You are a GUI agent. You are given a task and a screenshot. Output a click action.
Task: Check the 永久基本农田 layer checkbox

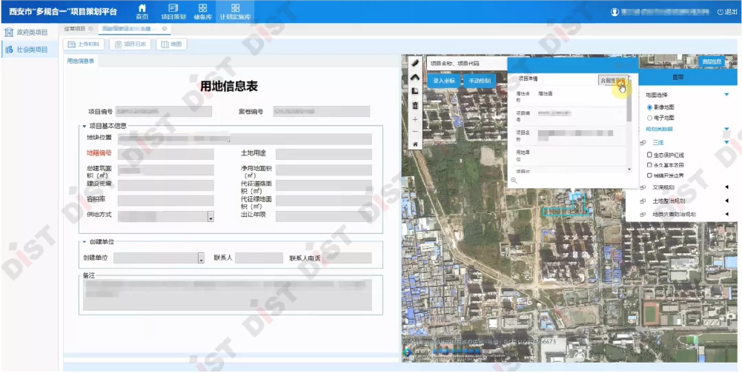pyautogui.click(x=649, y=165)
